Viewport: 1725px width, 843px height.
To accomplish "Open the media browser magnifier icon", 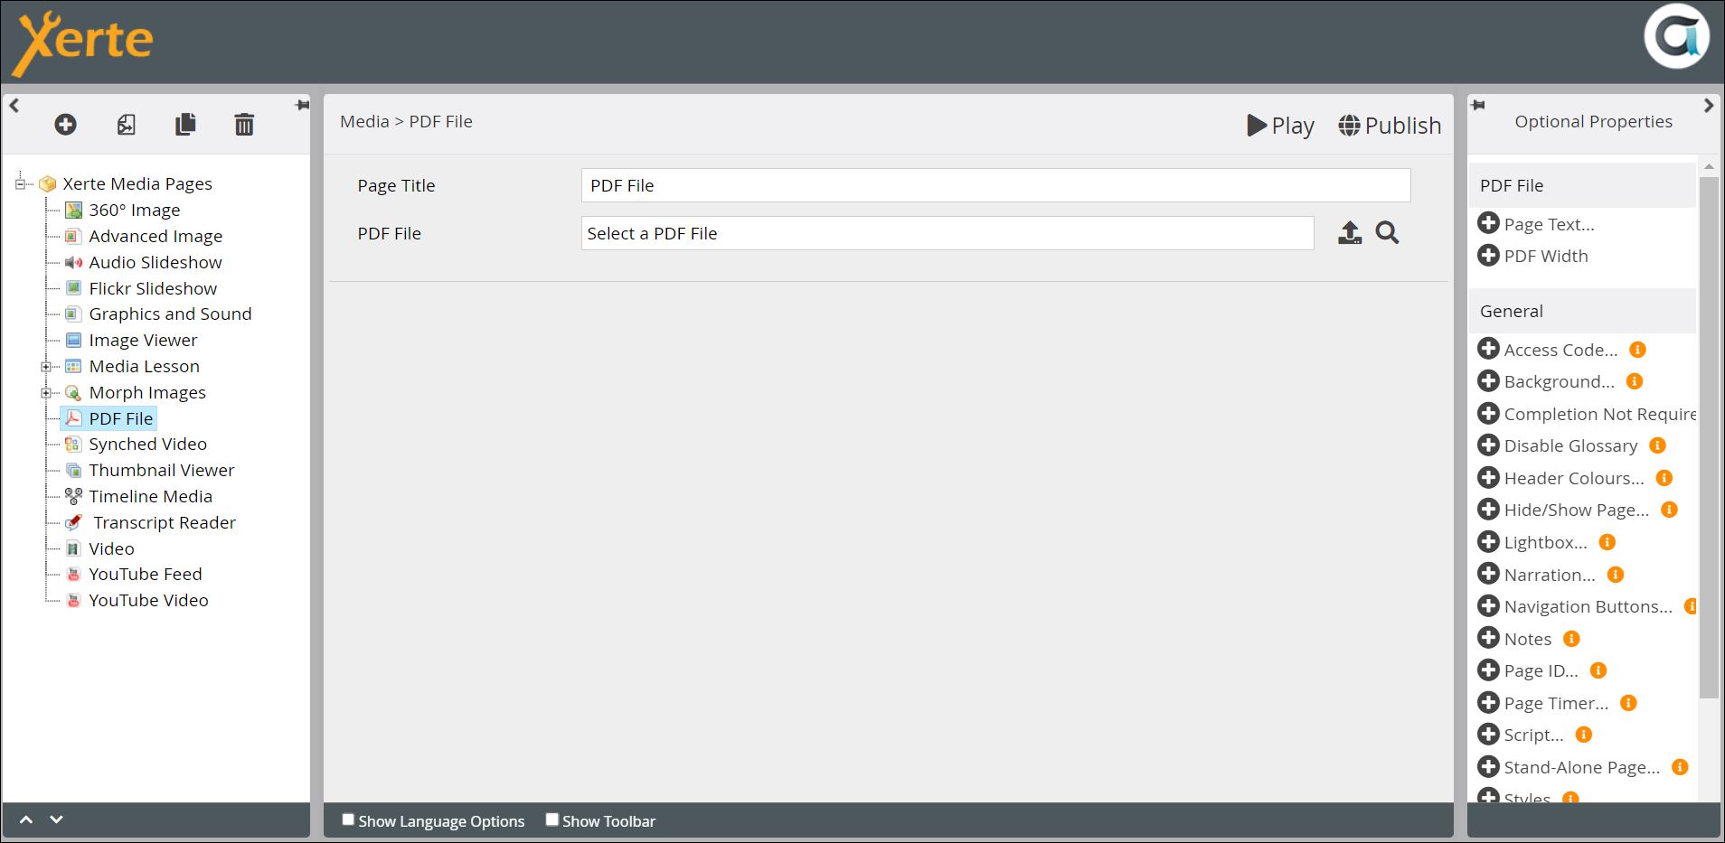I will click(x=1387, y=233).
